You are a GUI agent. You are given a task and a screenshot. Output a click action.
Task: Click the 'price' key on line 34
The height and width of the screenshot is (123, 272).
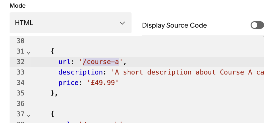[x=69, y=83]
